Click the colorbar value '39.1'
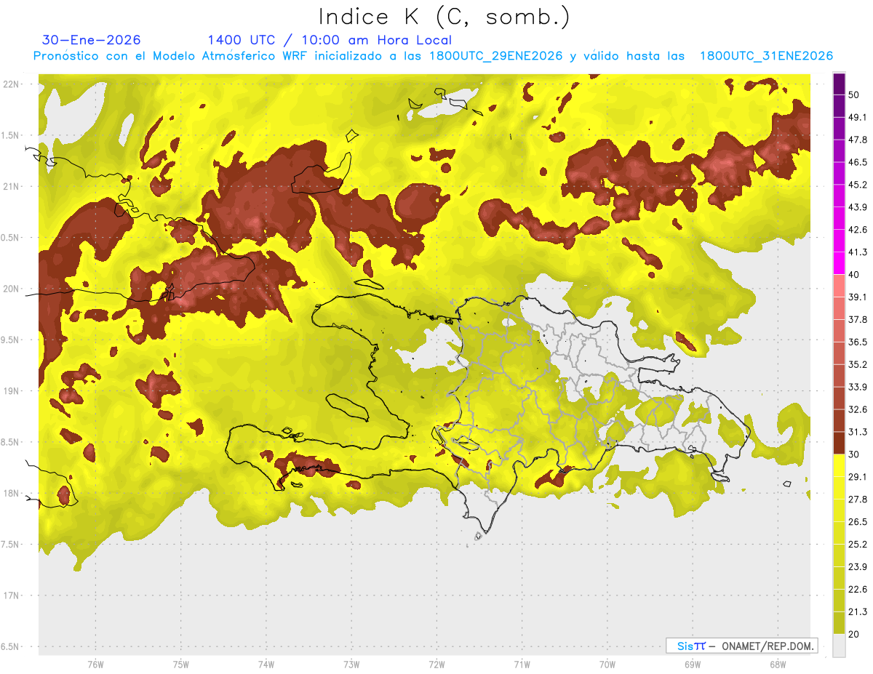This screenshot has height=674, width=873. tap(858, 297)
